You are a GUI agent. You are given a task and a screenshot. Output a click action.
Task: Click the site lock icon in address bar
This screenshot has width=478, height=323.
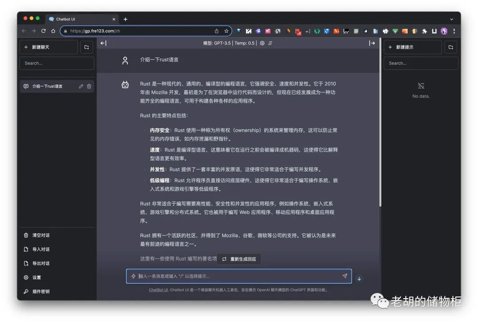65,31
